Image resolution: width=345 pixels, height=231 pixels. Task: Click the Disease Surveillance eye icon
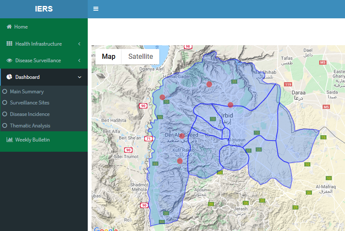click(x=9, y=61)
